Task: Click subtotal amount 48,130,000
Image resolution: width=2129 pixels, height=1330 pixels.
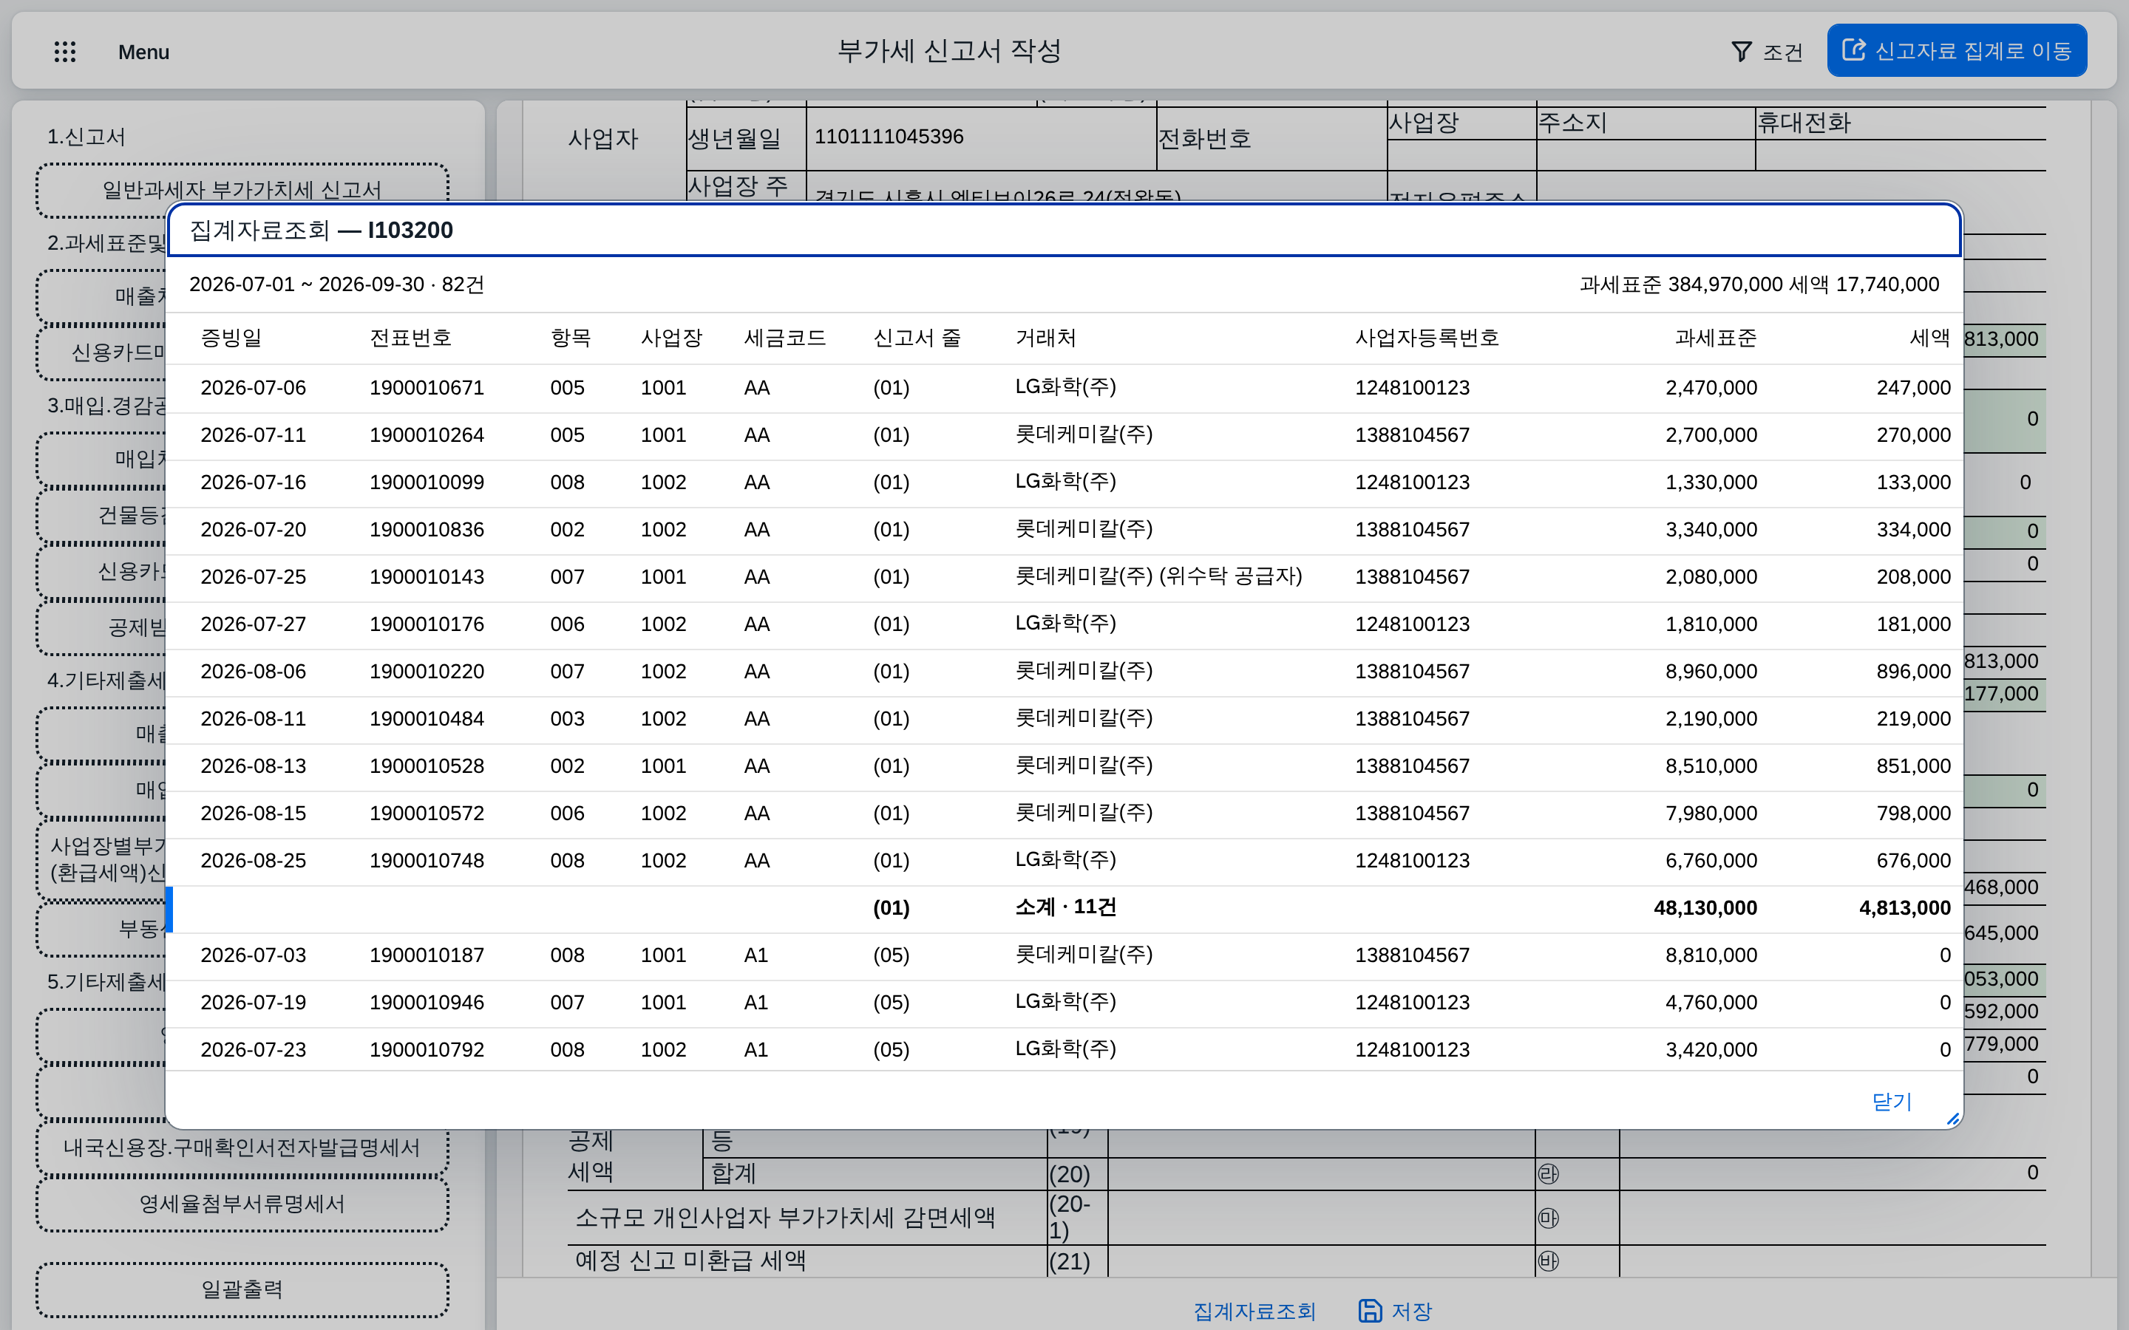Action: tap(1705, 909)
